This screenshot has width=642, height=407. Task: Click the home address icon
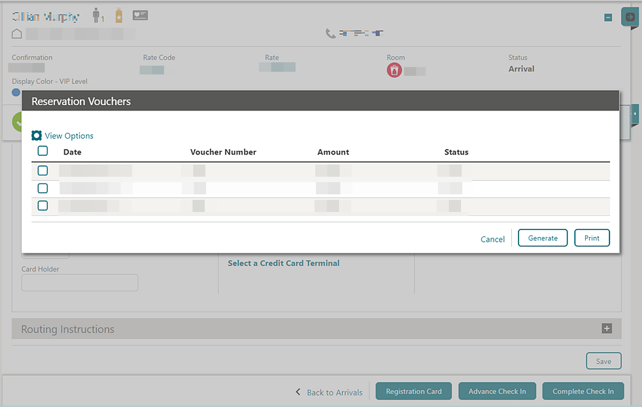(17, 34)
